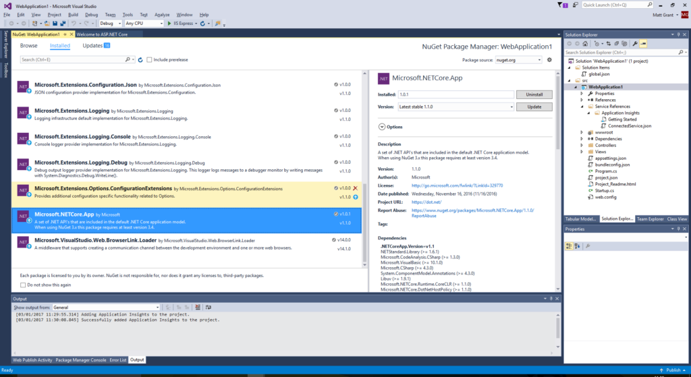Open the Build menu

(73, 15)
